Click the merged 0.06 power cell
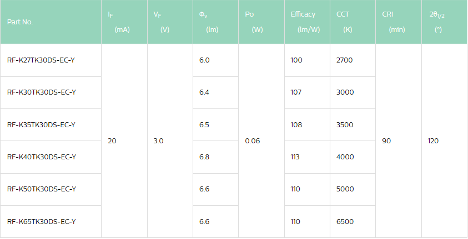This screenshot has width=468, height=239. pos(261,141)
